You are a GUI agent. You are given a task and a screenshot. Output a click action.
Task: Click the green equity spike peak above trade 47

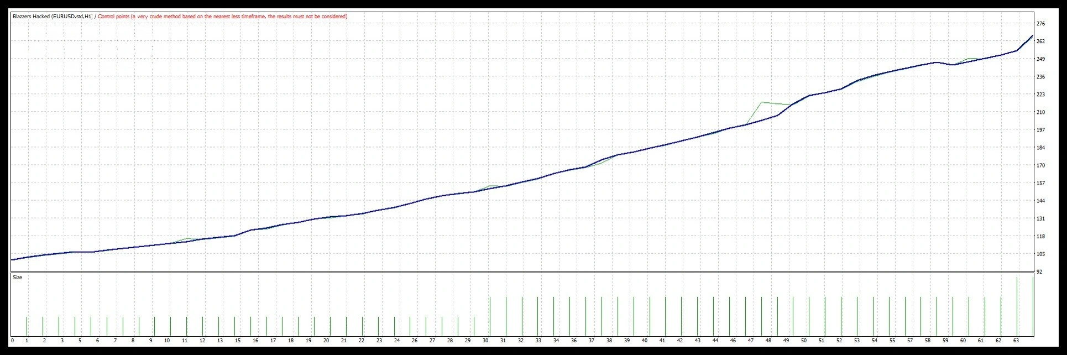tap(762, 102)
